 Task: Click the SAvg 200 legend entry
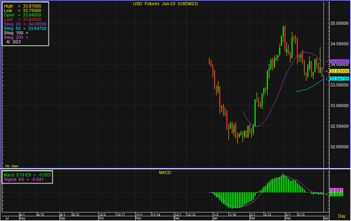tap(16, 37)
